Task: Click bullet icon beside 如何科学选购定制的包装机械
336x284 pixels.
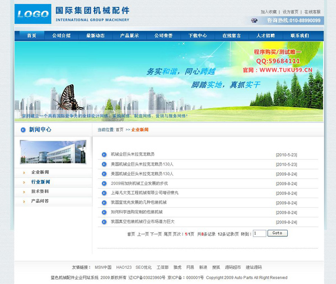Action: [104, 213]
